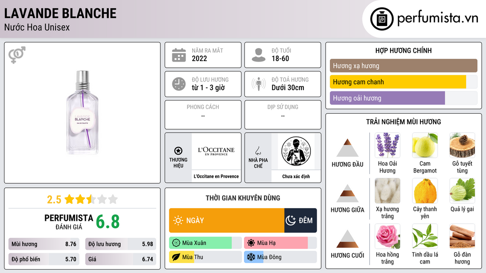
Task: Click the Hương cam chanh accord bar
Action: pos(403,82)
